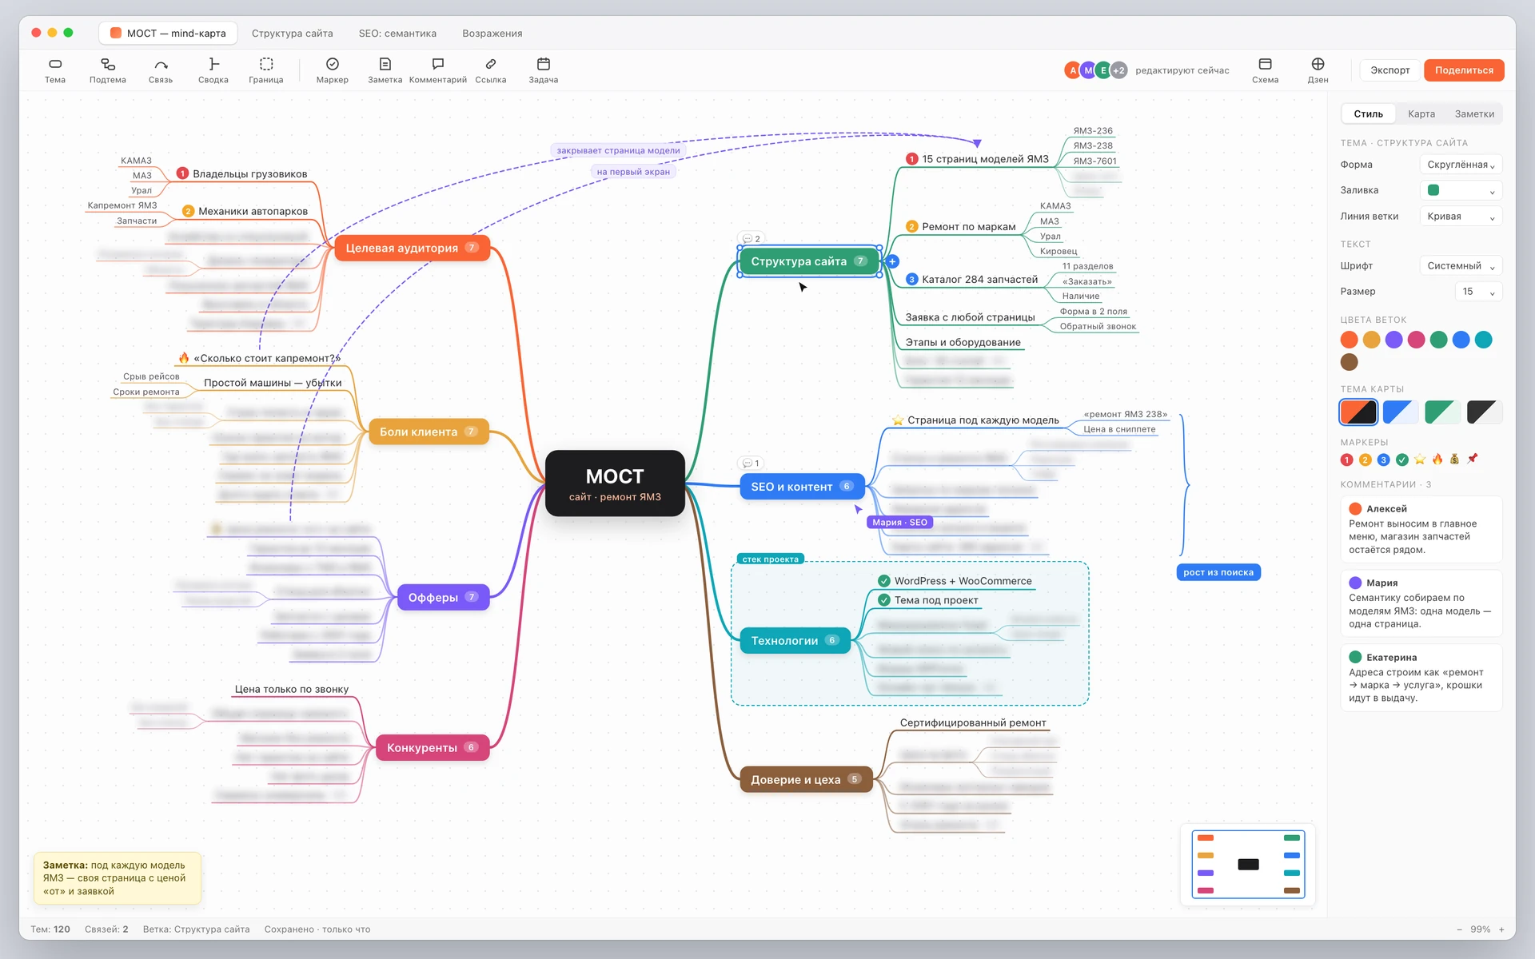Enable Дзен focus mode
Image resolution: width=1535 pixels, height=959 pixels.
click(x=1318, y=70)
